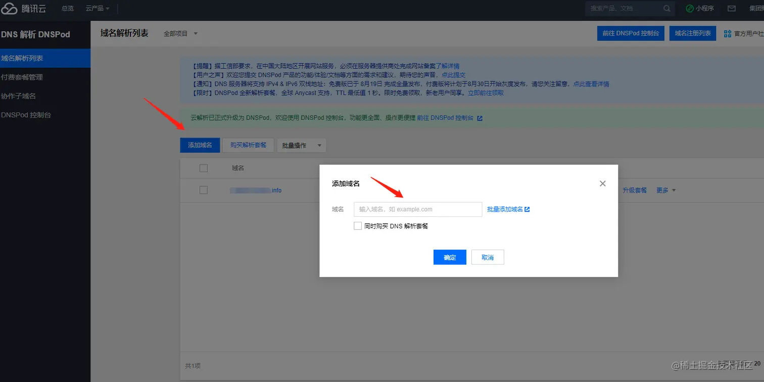Click 前往 DNSPod 控制台 link in green banner
Screen dimensions: 764x382
click(445, 118)
